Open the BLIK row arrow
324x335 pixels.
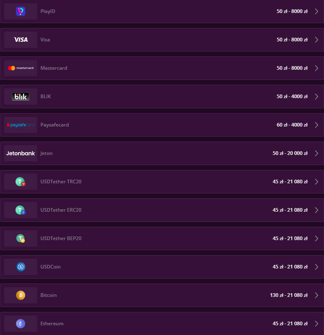[x=317, y=97]
